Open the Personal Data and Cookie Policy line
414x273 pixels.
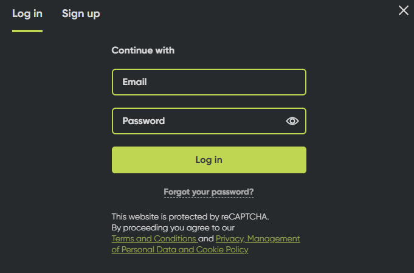180,249
